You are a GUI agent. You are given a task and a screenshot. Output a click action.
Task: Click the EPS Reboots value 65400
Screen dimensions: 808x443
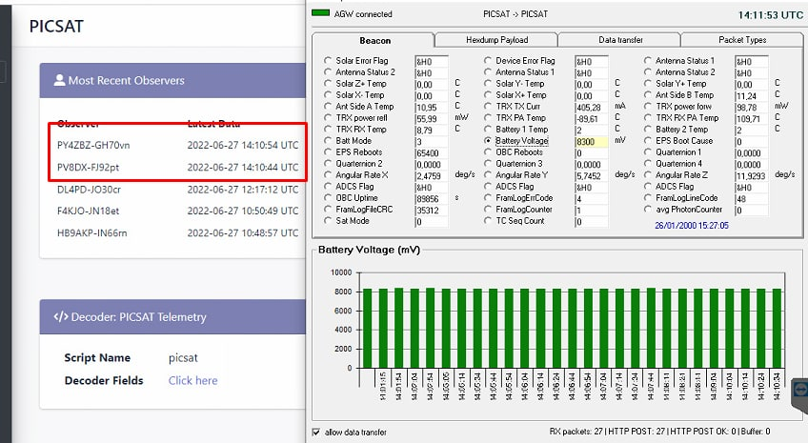click(432, 153)
